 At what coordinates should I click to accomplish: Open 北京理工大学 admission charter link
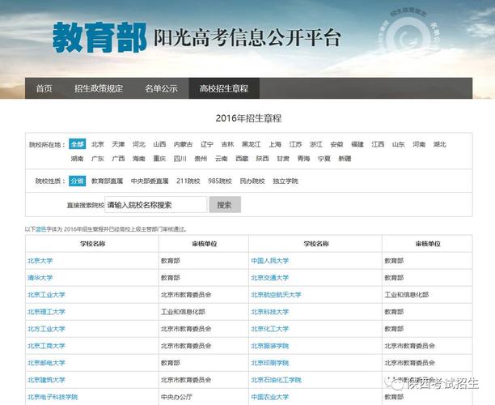46,312
